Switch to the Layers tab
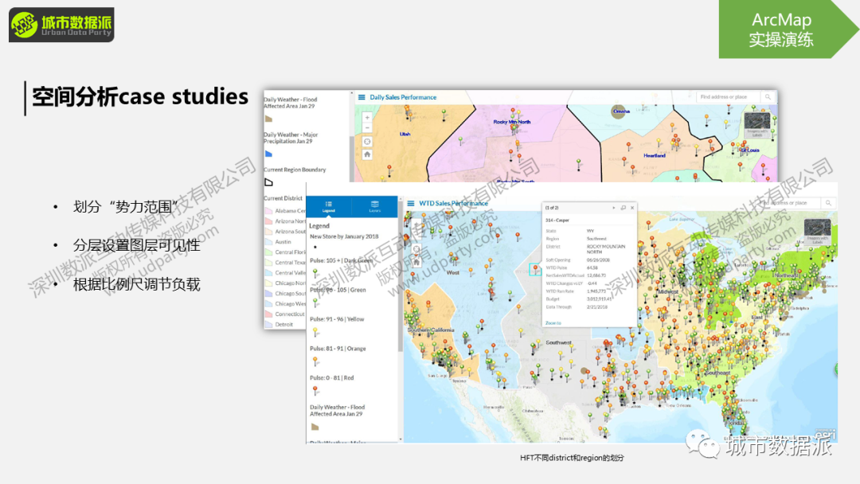 pos(374,207)
